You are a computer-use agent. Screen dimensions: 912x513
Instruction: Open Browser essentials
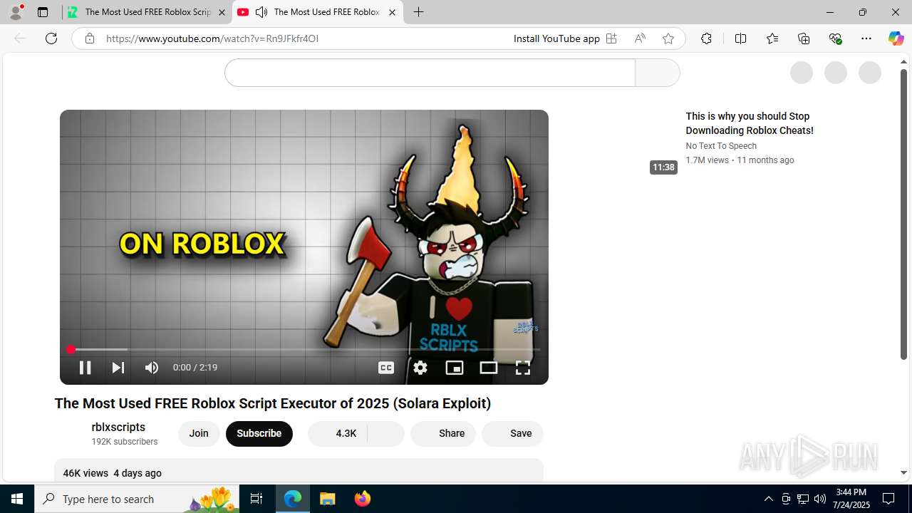tap(836, 38)
